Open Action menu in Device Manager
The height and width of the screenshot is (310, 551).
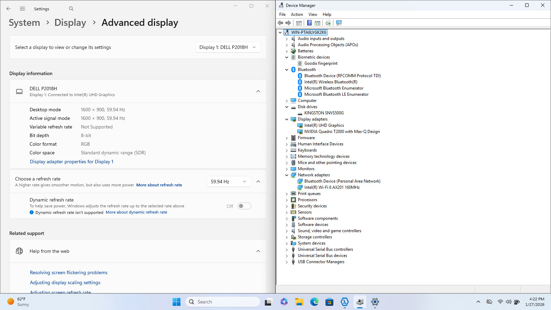(x=297, y=14)
